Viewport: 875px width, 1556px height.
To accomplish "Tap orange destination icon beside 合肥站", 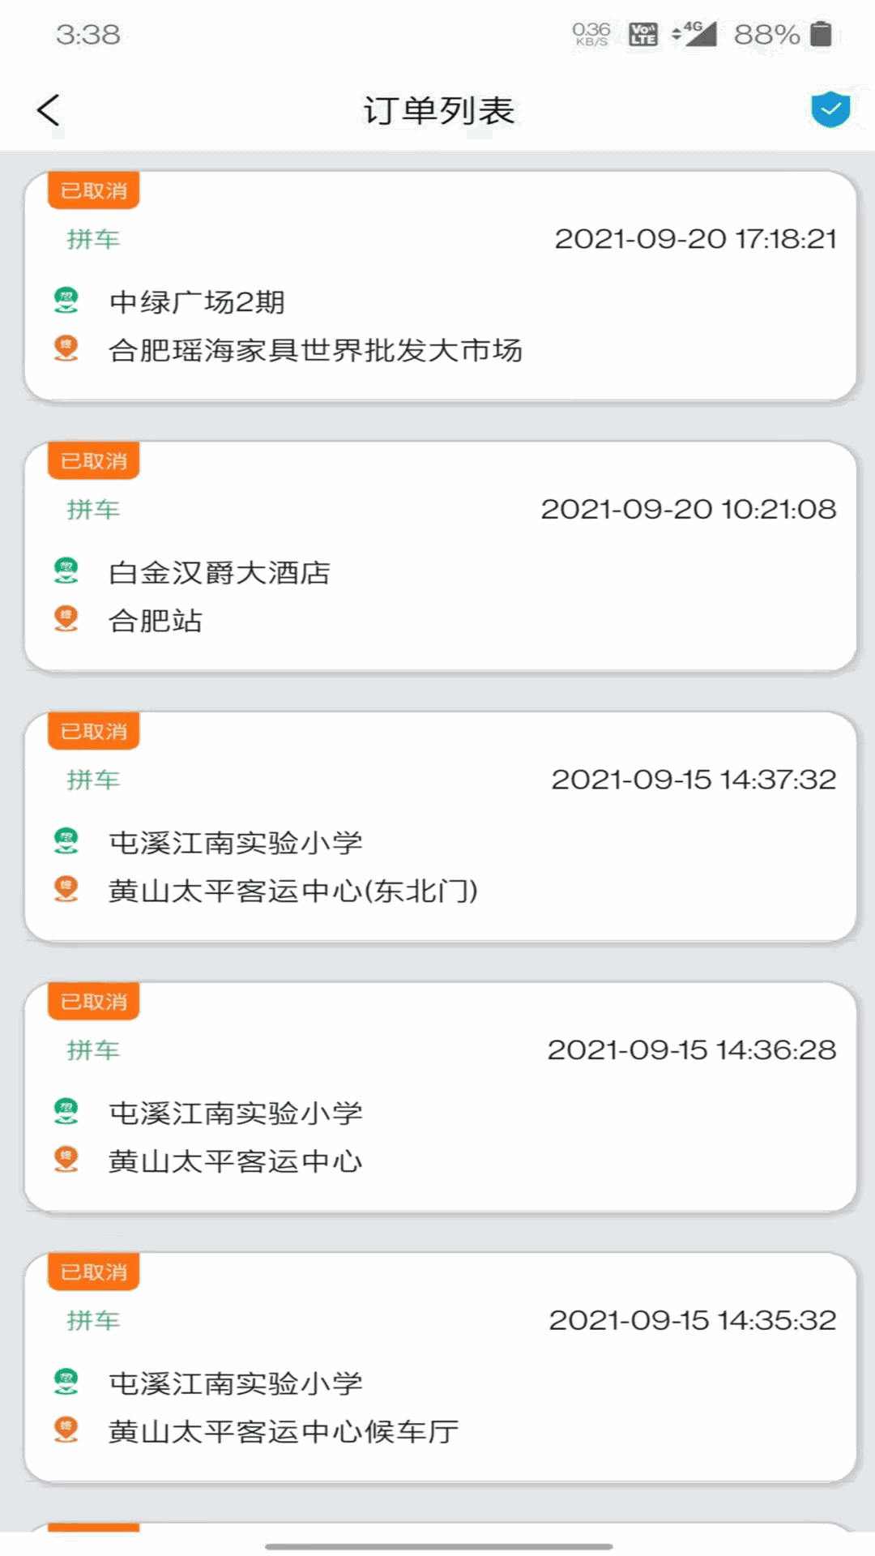I will click(x=66, y=619).
